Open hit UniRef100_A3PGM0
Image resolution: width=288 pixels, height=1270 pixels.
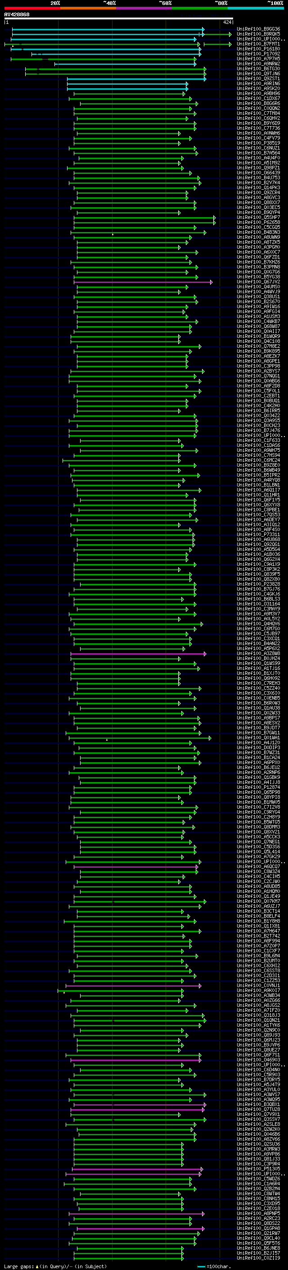[x=258, y=247]
